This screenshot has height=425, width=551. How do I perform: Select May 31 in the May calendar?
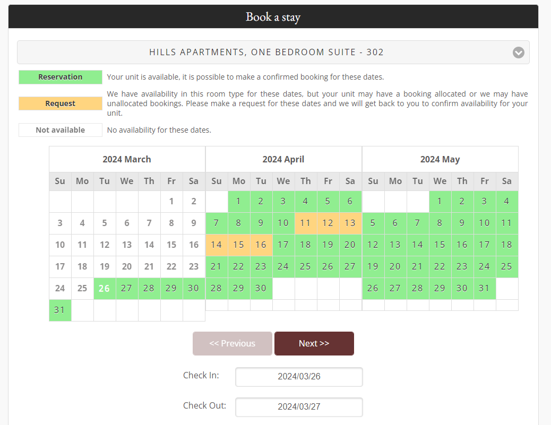[x=484, y=289]
